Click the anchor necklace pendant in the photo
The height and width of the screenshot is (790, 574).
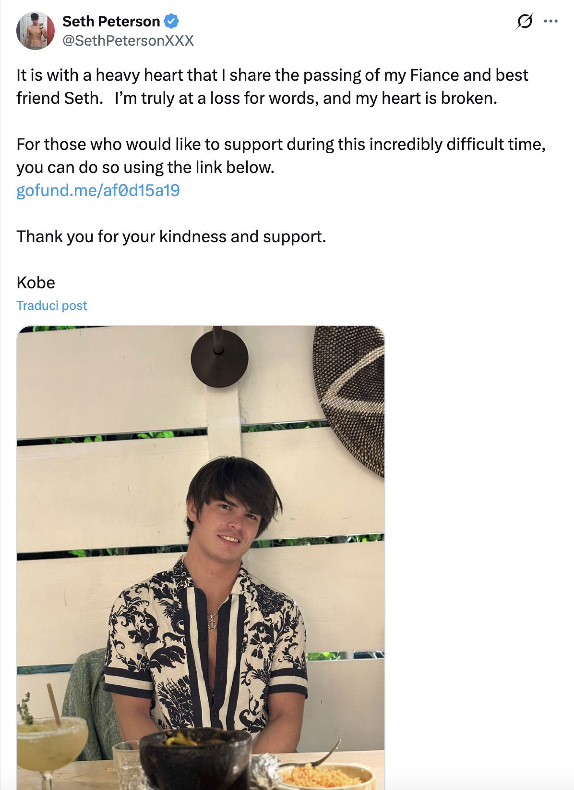tap(211, 623)
